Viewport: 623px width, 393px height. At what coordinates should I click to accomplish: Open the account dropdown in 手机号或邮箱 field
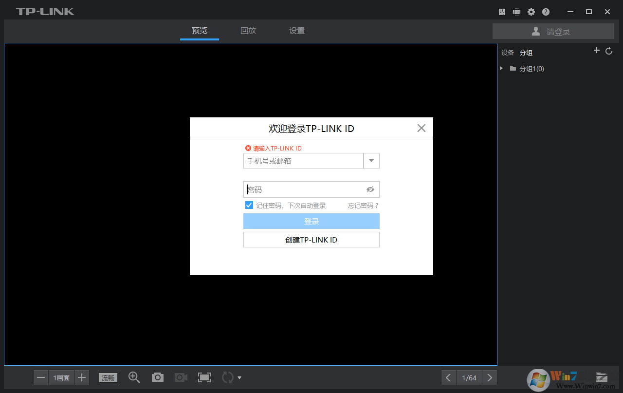371,161
